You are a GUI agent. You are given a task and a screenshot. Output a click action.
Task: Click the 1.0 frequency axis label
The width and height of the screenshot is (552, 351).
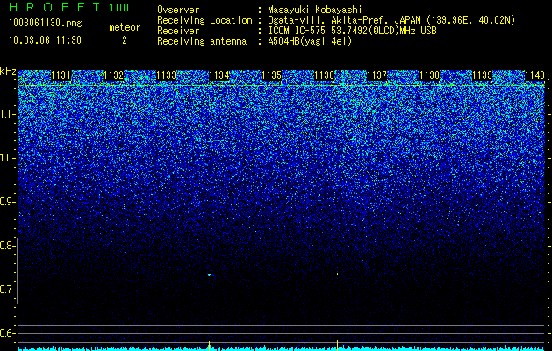coord(5,158)
